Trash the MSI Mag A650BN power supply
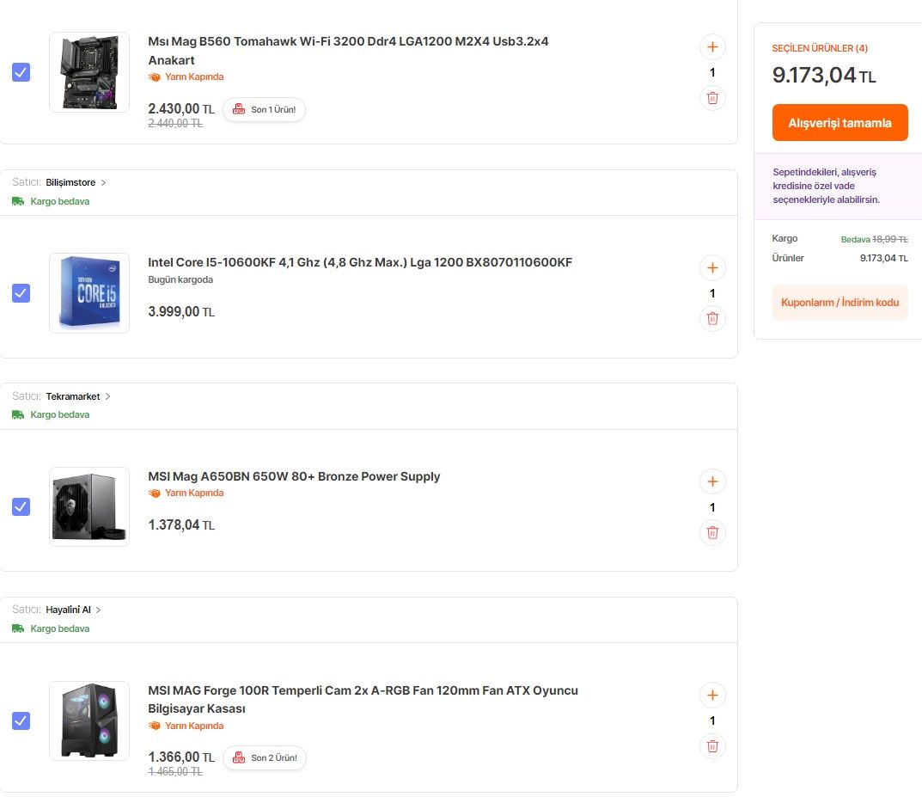This screenshot has height=797, width=922. tap(712, 533)
